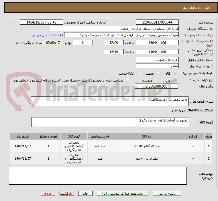
Task: Click the خروج exit button
Action: click(48, 193)
